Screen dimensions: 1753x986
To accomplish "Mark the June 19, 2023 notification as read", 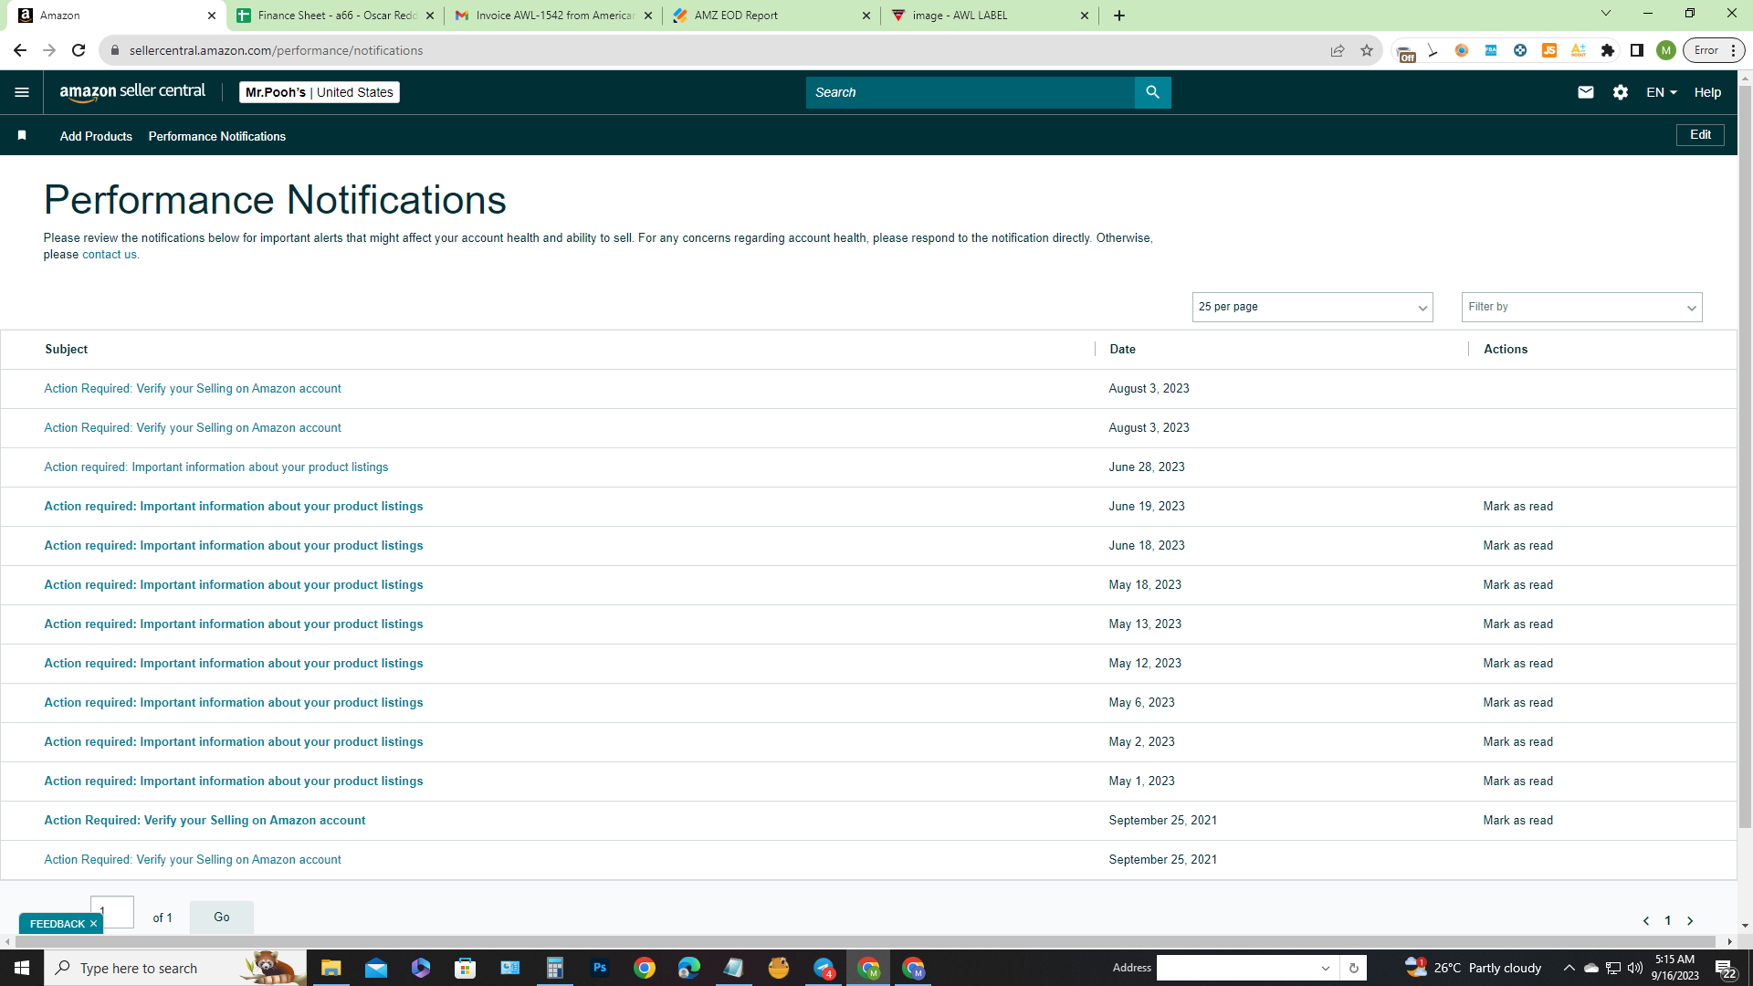I will point(1517,507).
